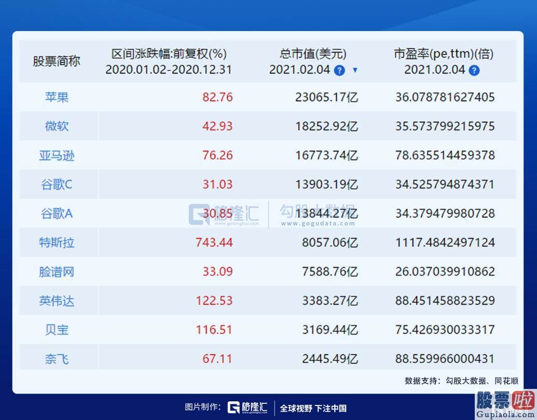This screenshot has width=537, height=420.
Task: Select PE value 26.037039910862
Action: click(445, 271)
